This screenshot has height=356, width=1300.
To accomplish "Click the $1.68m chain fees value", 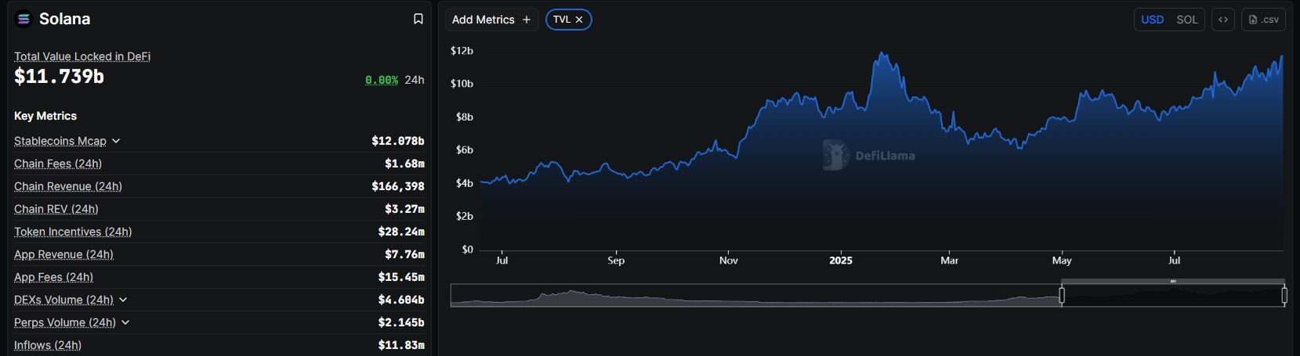I will 404,164.
